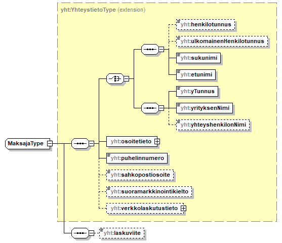This screenshot has height=243, width=282.
Task: Select the yht:sukunimi element
Action: pyautogui.click(x=198, y=58)
